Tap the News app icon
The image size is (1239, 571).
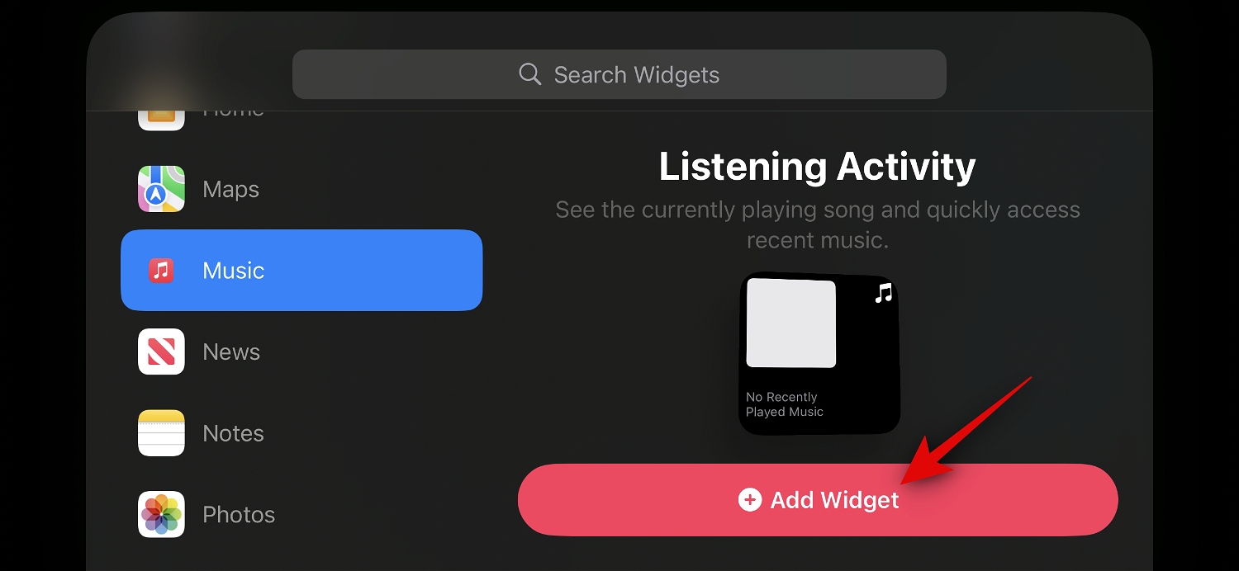pos(161,352)
